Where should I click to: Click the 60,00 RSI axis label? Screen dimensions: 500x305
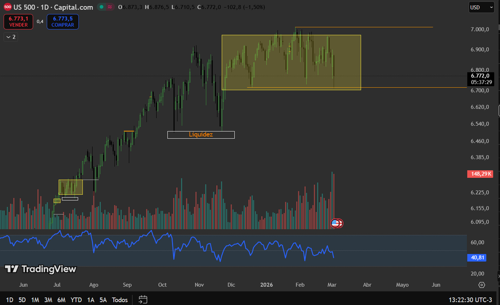coord(477,242)
